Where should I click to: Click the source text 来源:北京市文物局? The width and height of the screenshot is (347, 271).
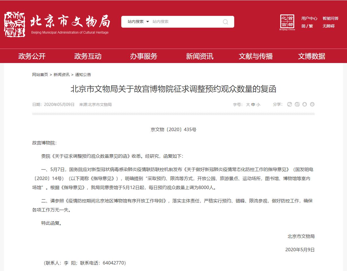(x=96, y=105)
